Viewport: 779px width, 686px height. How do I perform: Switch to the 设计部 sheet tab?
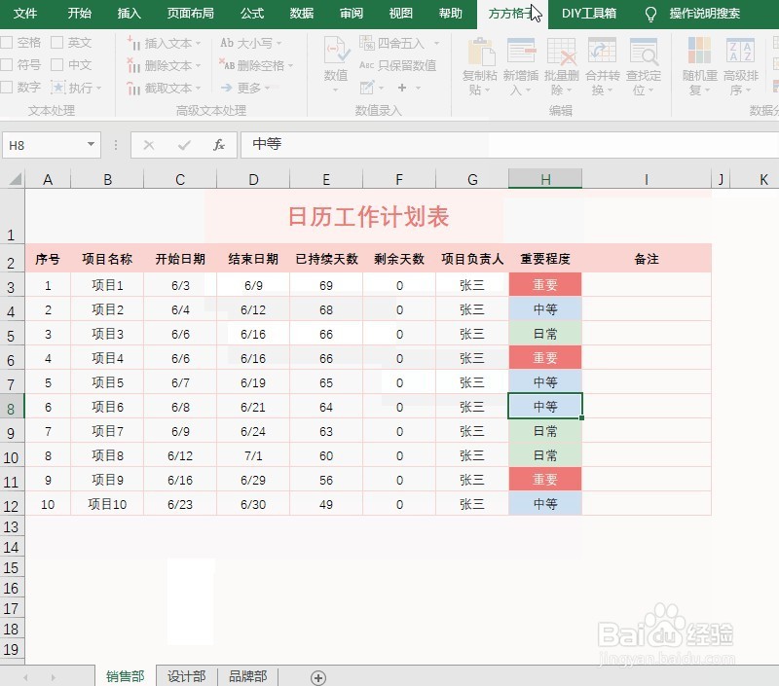pos(186,676)
